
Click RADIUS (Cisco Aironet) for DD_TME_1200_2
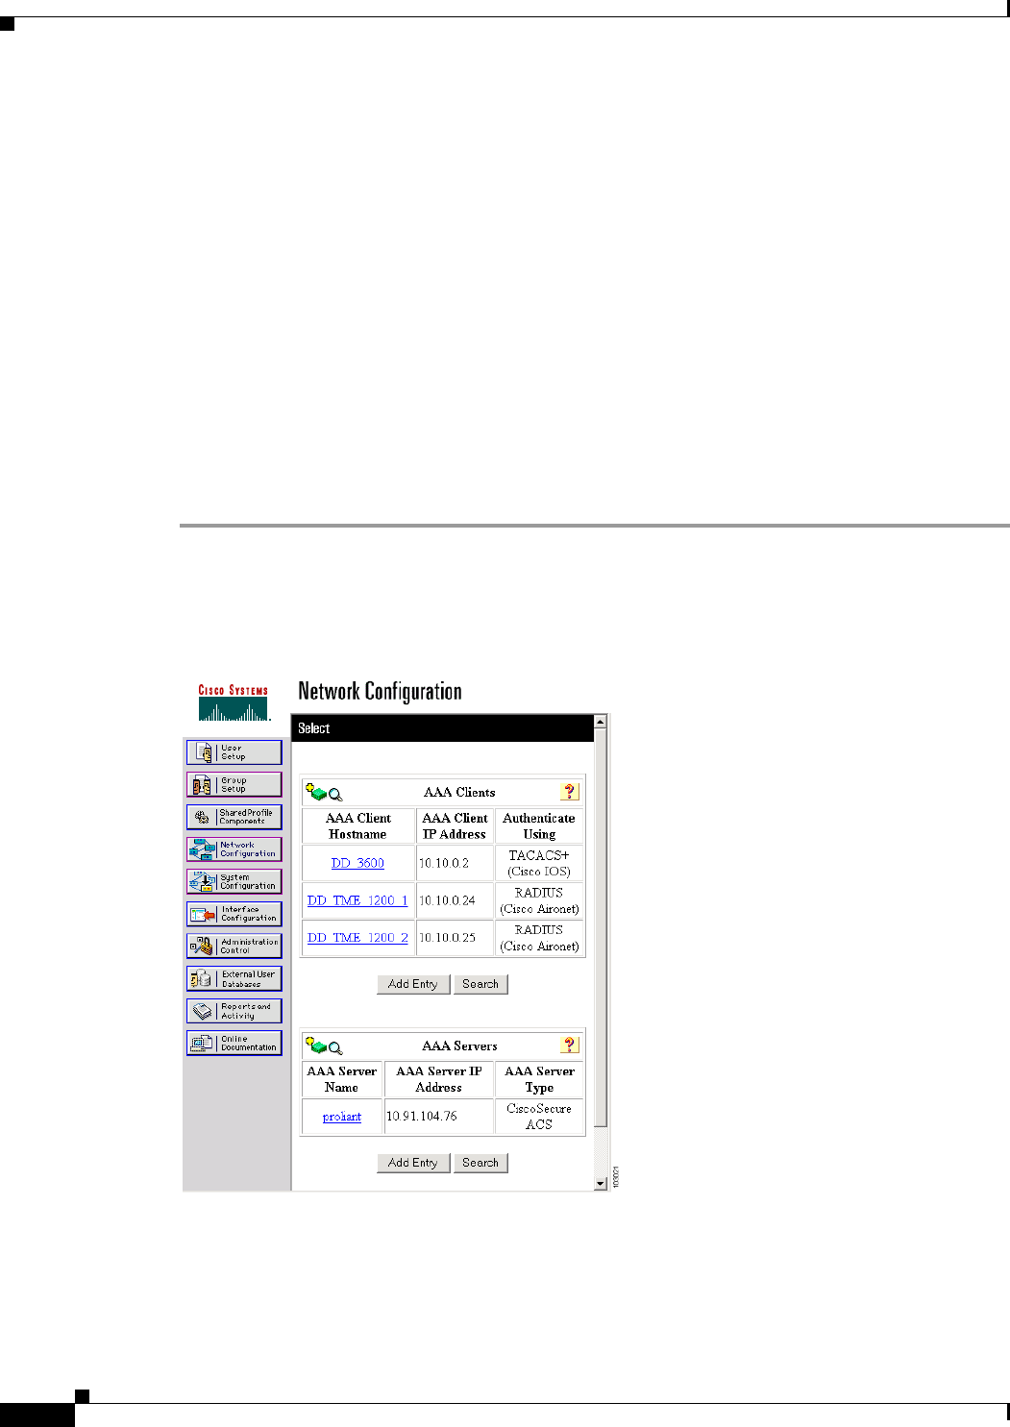tap(539, 938)
